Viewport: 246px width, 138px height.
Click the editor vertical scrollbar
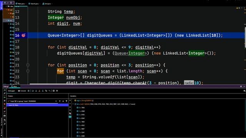coord(245,38)
